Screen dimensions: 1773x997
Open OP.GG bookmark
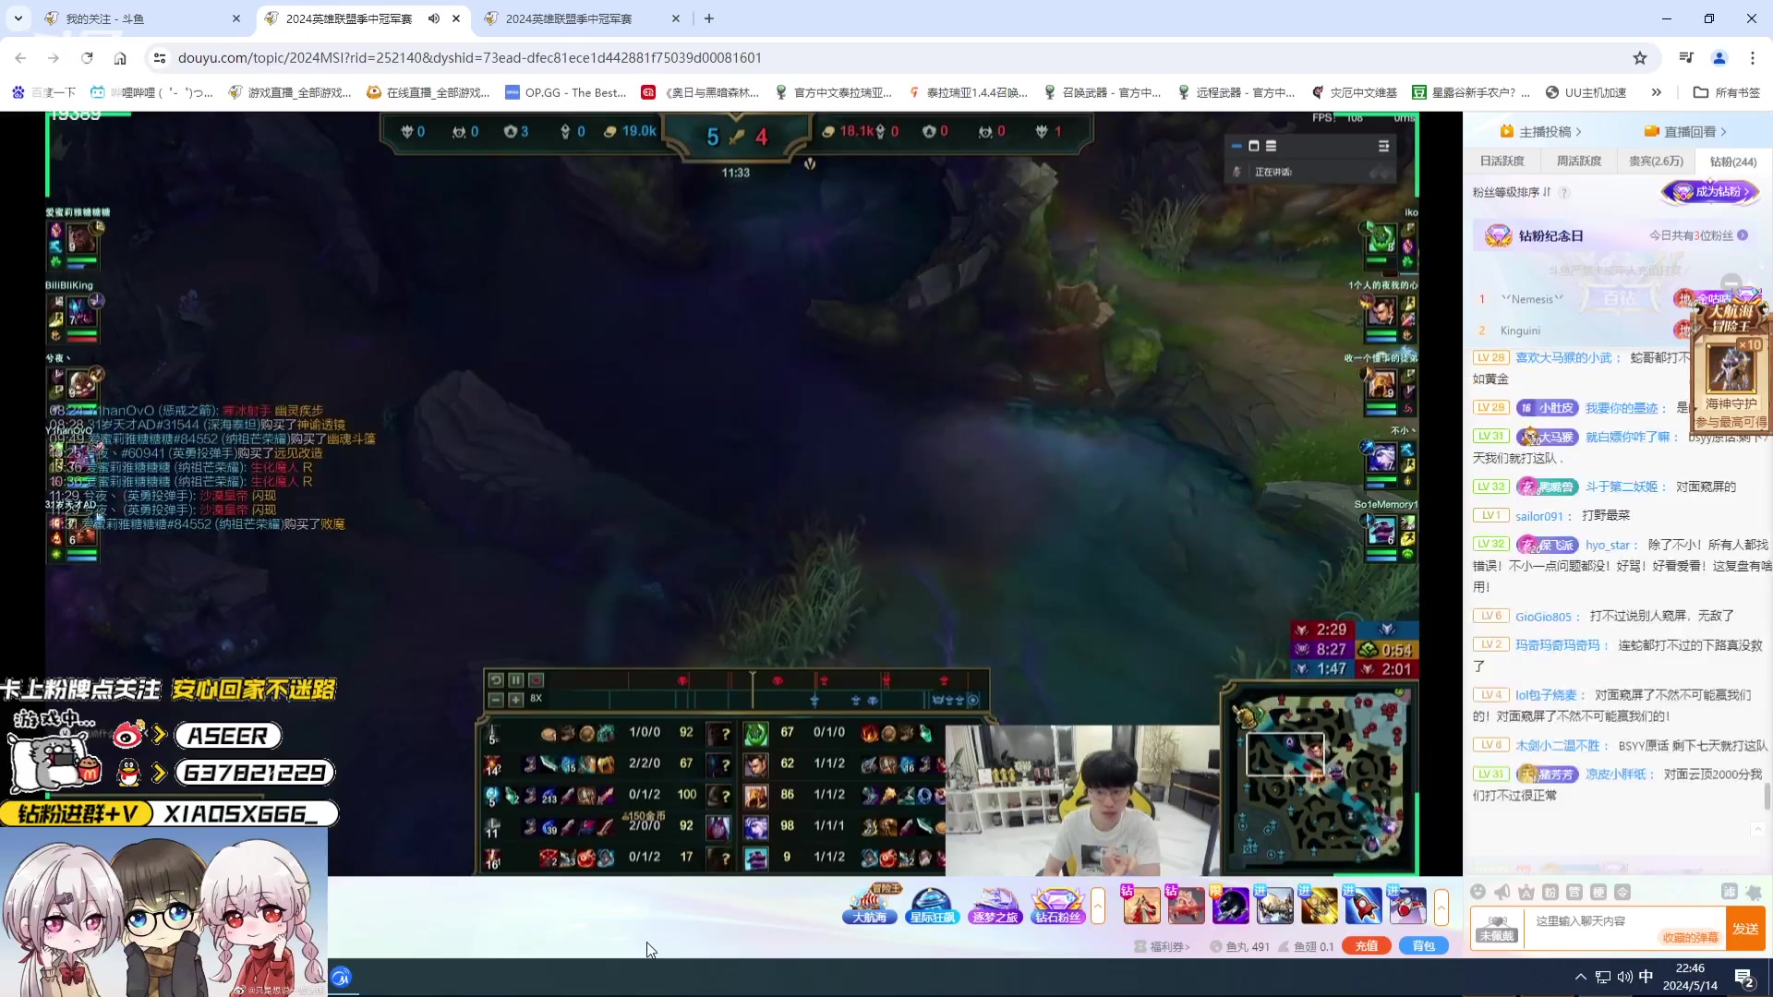click(x=565, y=92)
